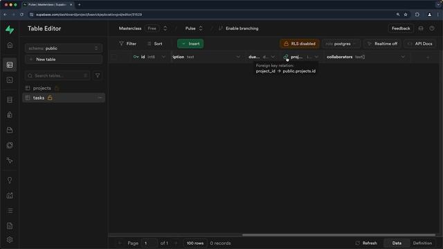Open Advisors lightbulb sidebar icon
443x249 pixels.
coord(10,181)
